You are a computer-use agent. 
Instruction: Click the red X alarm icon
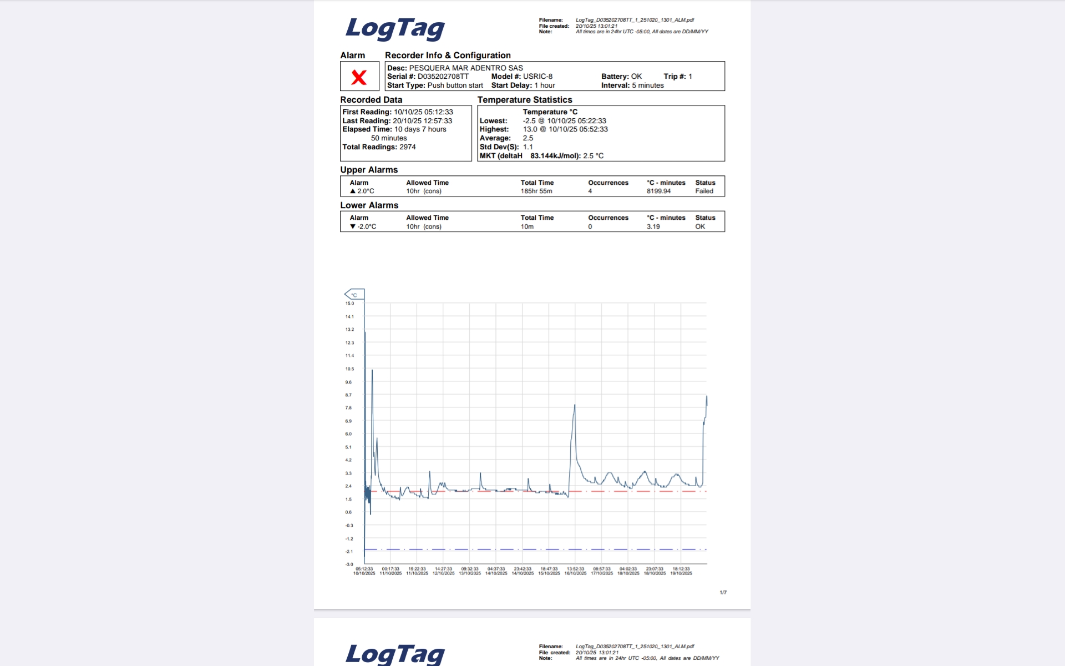pos(359,77)
